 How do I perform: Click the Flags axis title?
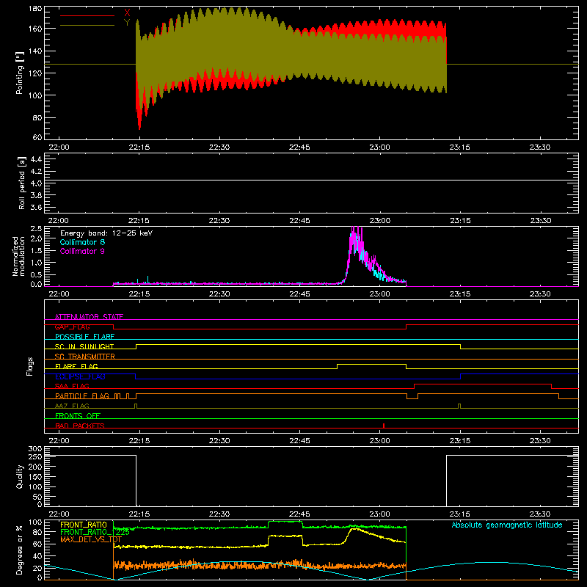click(30, 366)
